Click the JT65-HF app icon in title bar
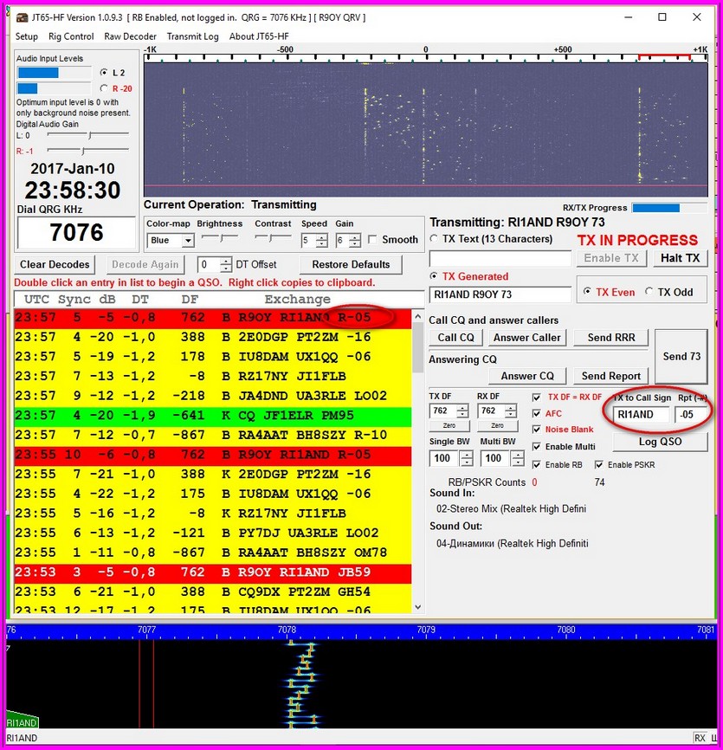723x750 pixels. pyautogui.click(x=22, y=17)
